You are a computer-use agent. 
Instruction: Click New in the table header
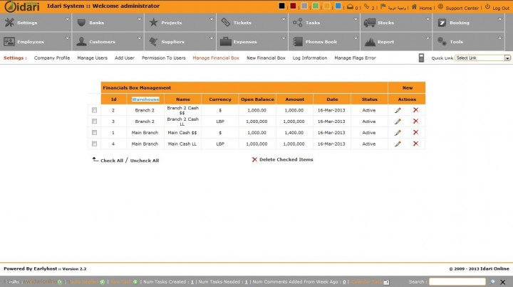408,87
